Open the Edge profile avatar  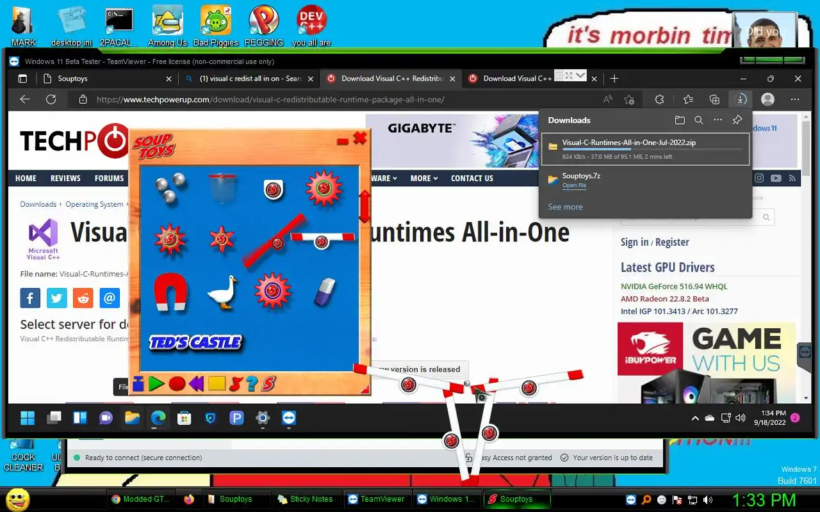pos(767,99)
